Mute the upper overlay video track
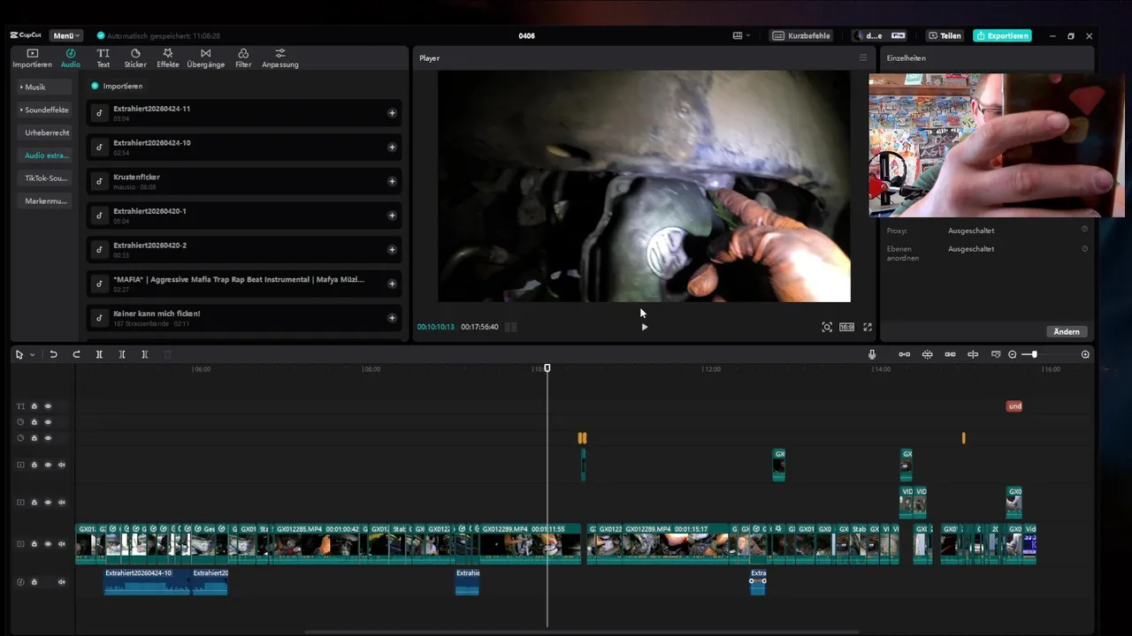The image size is (1132, 636). click(61, 465)
